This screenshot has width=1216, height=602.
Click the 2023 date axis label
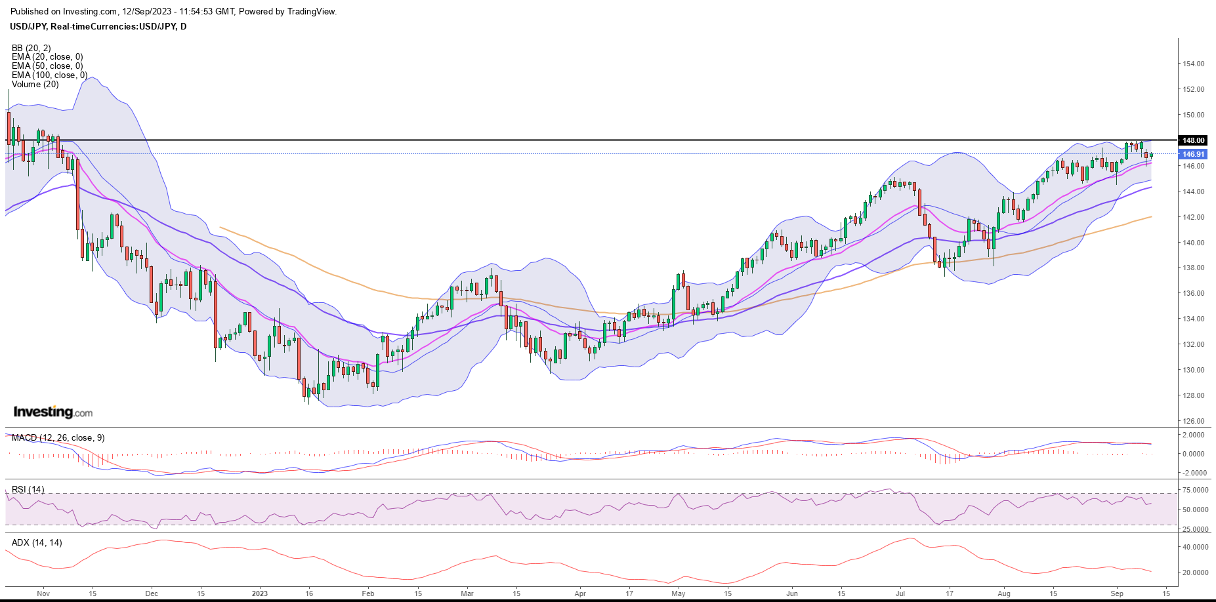[x=260, y=594]
